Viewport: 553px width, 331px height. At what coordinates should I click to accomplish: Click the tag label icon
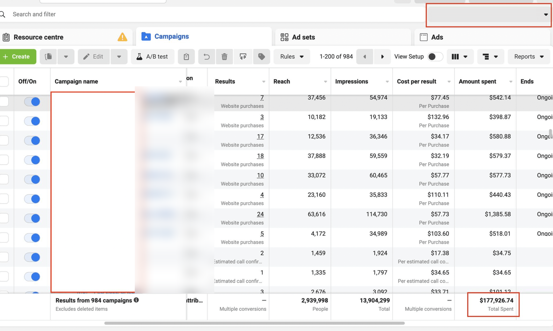[262, 57]
